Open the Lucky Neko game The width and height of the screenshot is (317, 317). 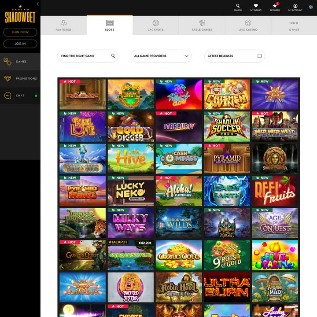pyautogui.click(x=131, y=191)
